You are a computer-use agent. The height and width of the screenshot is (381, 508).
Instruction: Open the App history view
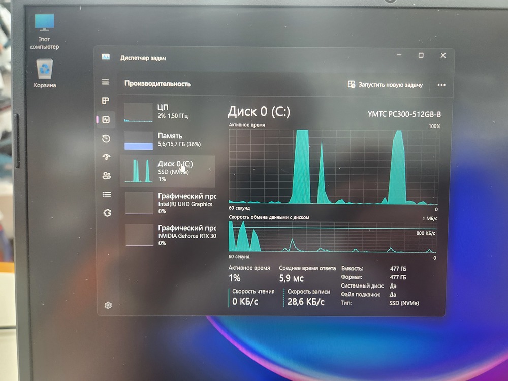tap(106, 138)
